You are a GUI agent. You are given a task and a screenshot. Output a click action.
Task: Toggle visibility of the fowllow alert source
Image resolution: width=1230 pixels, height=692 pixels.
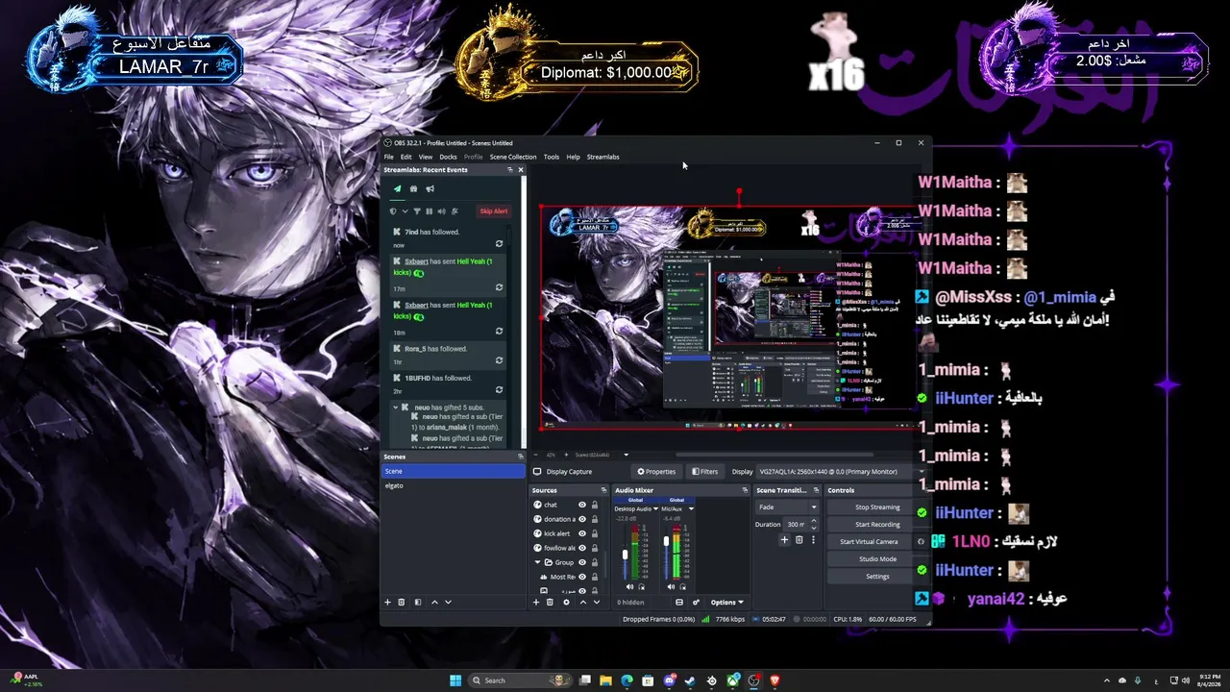click(582, 548)
